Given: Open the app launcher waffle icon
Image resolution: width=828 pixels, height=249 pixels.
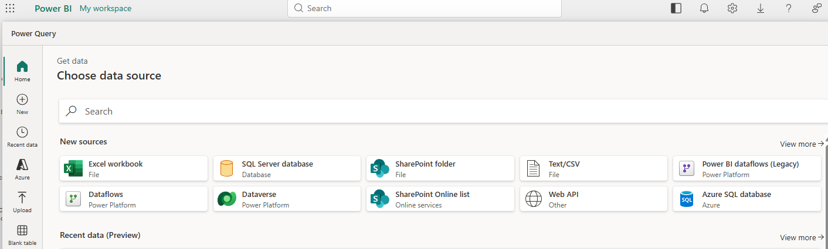Looking at the screenshot, I should (x=10, y=8).
